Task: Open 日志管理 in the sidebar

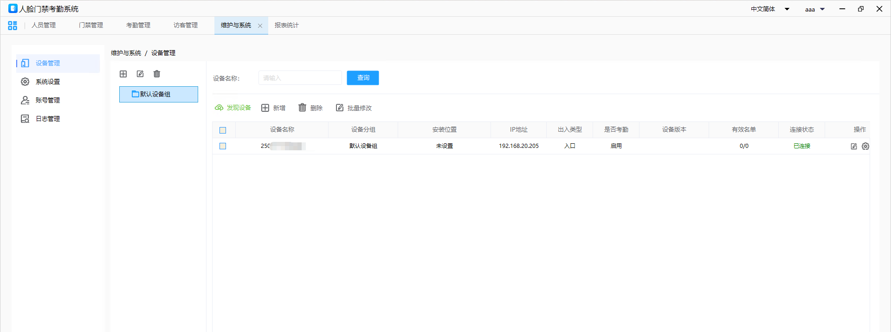Action: [48, 119]
